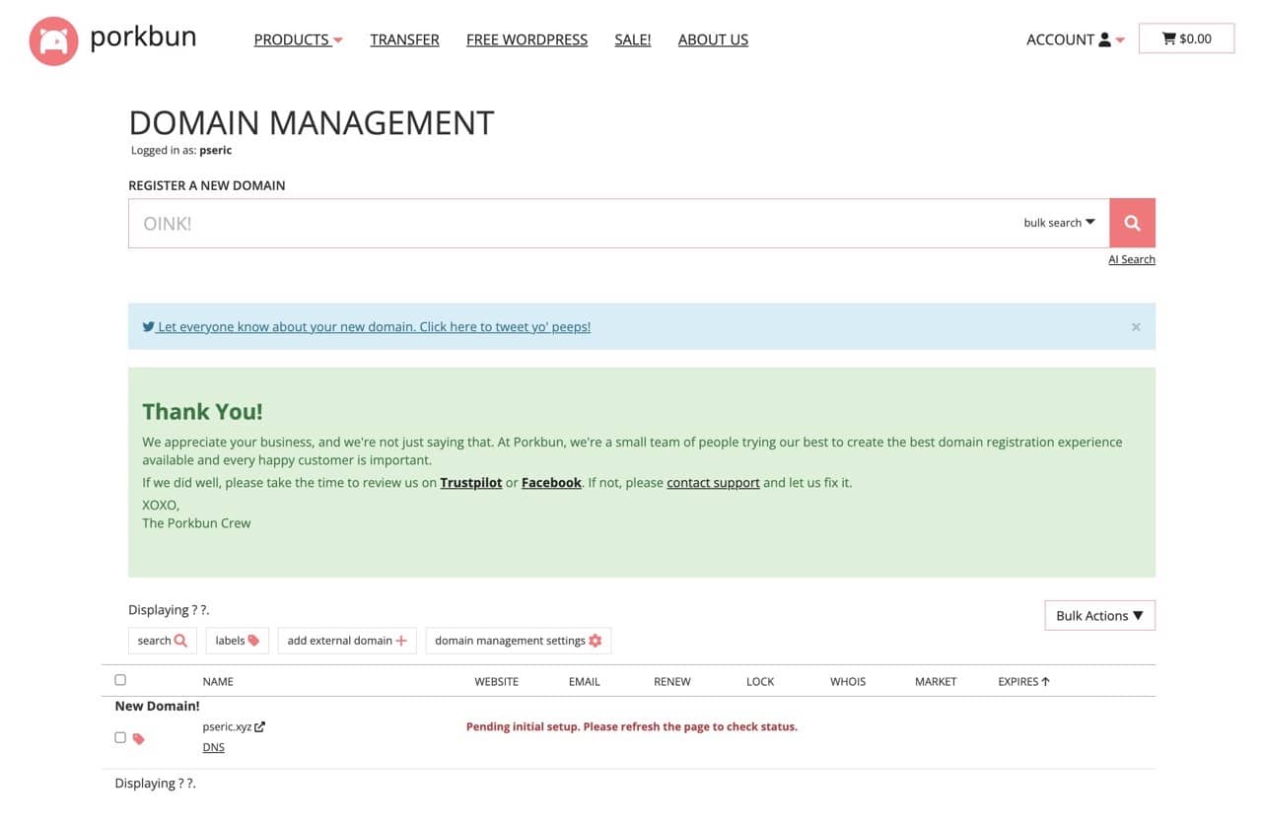This screenshot has width=1262, height=822.
Task: Click the EMAIL column header
Action: (584, 681)
